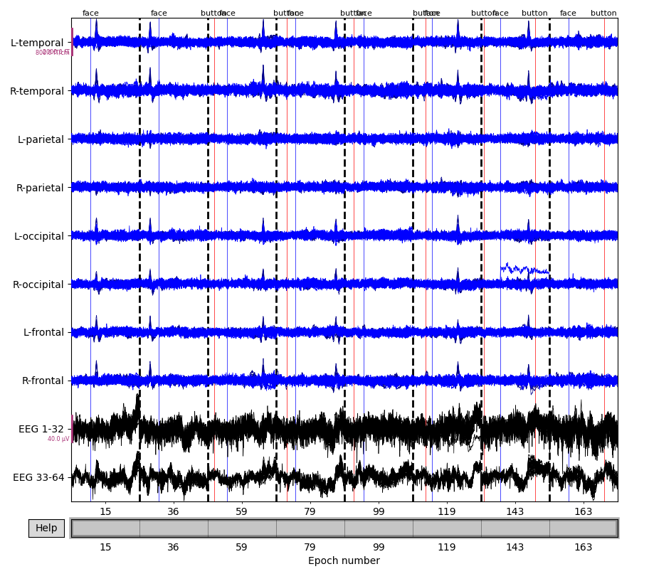649x569 pixels.
Task: Click plot axis epoch tick label 59
Action: coord(241,511)
